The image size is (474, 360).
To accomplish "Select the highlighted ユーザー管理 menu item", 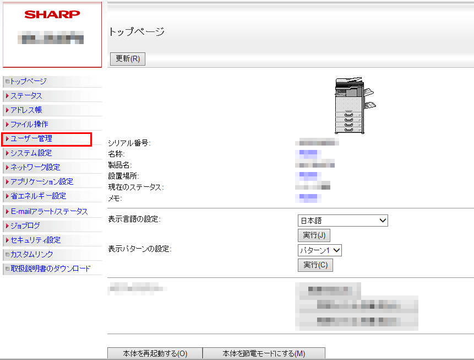I will (31, 139).
